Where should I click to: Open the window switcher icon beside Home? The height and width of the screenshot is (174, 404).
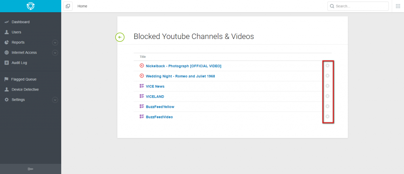[68, 6]
